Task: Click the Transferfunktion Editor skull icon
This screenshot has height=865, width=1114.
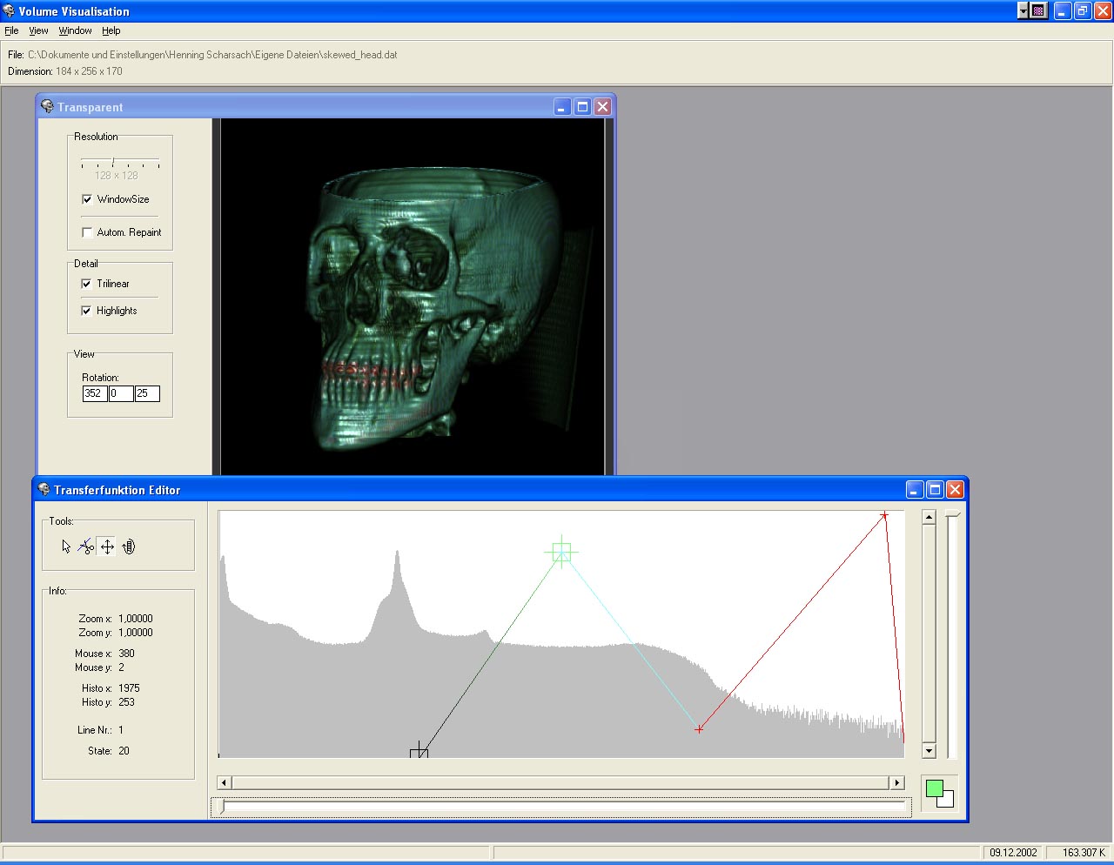Action: pos(44,489)
